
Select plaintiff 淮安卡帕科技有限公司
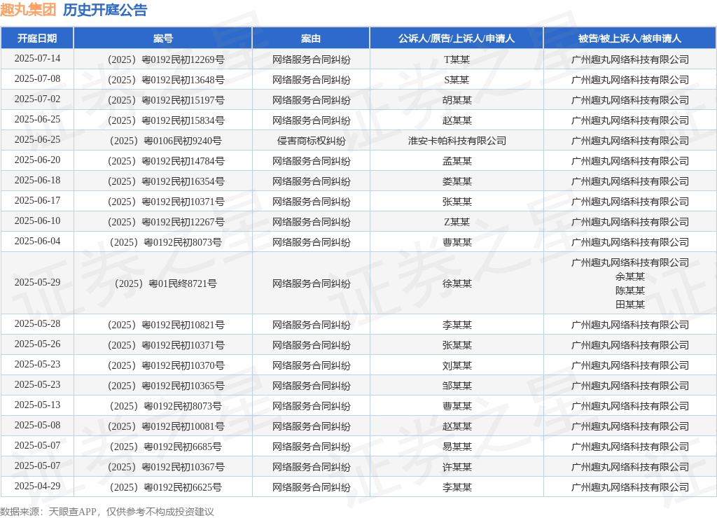tap(457, 141)
